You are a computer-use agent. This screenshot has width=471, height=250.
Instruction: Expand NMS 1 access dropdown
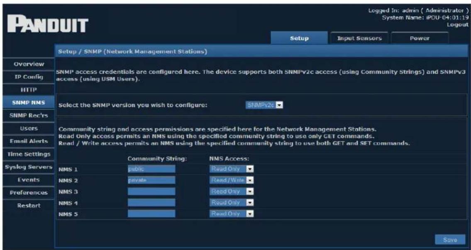tap(232, 169)
